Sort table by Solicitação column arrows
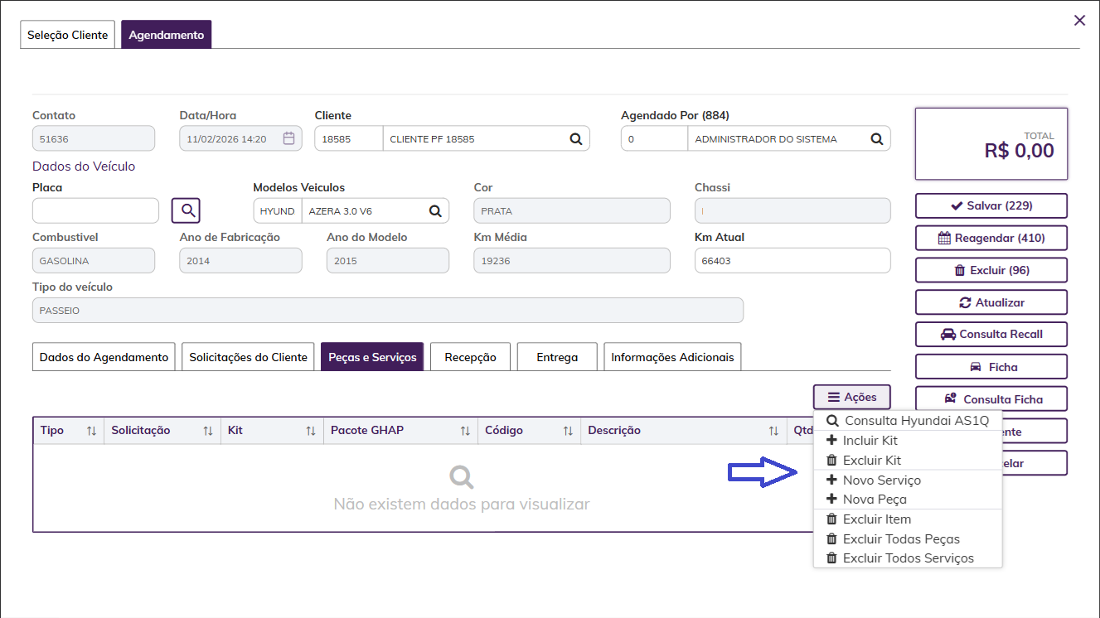The width and height of the screenshot is (1100, 618). [208, 431]
